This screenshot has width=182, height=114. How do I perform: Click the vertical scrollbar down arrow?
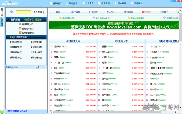[x=180, y=107]
